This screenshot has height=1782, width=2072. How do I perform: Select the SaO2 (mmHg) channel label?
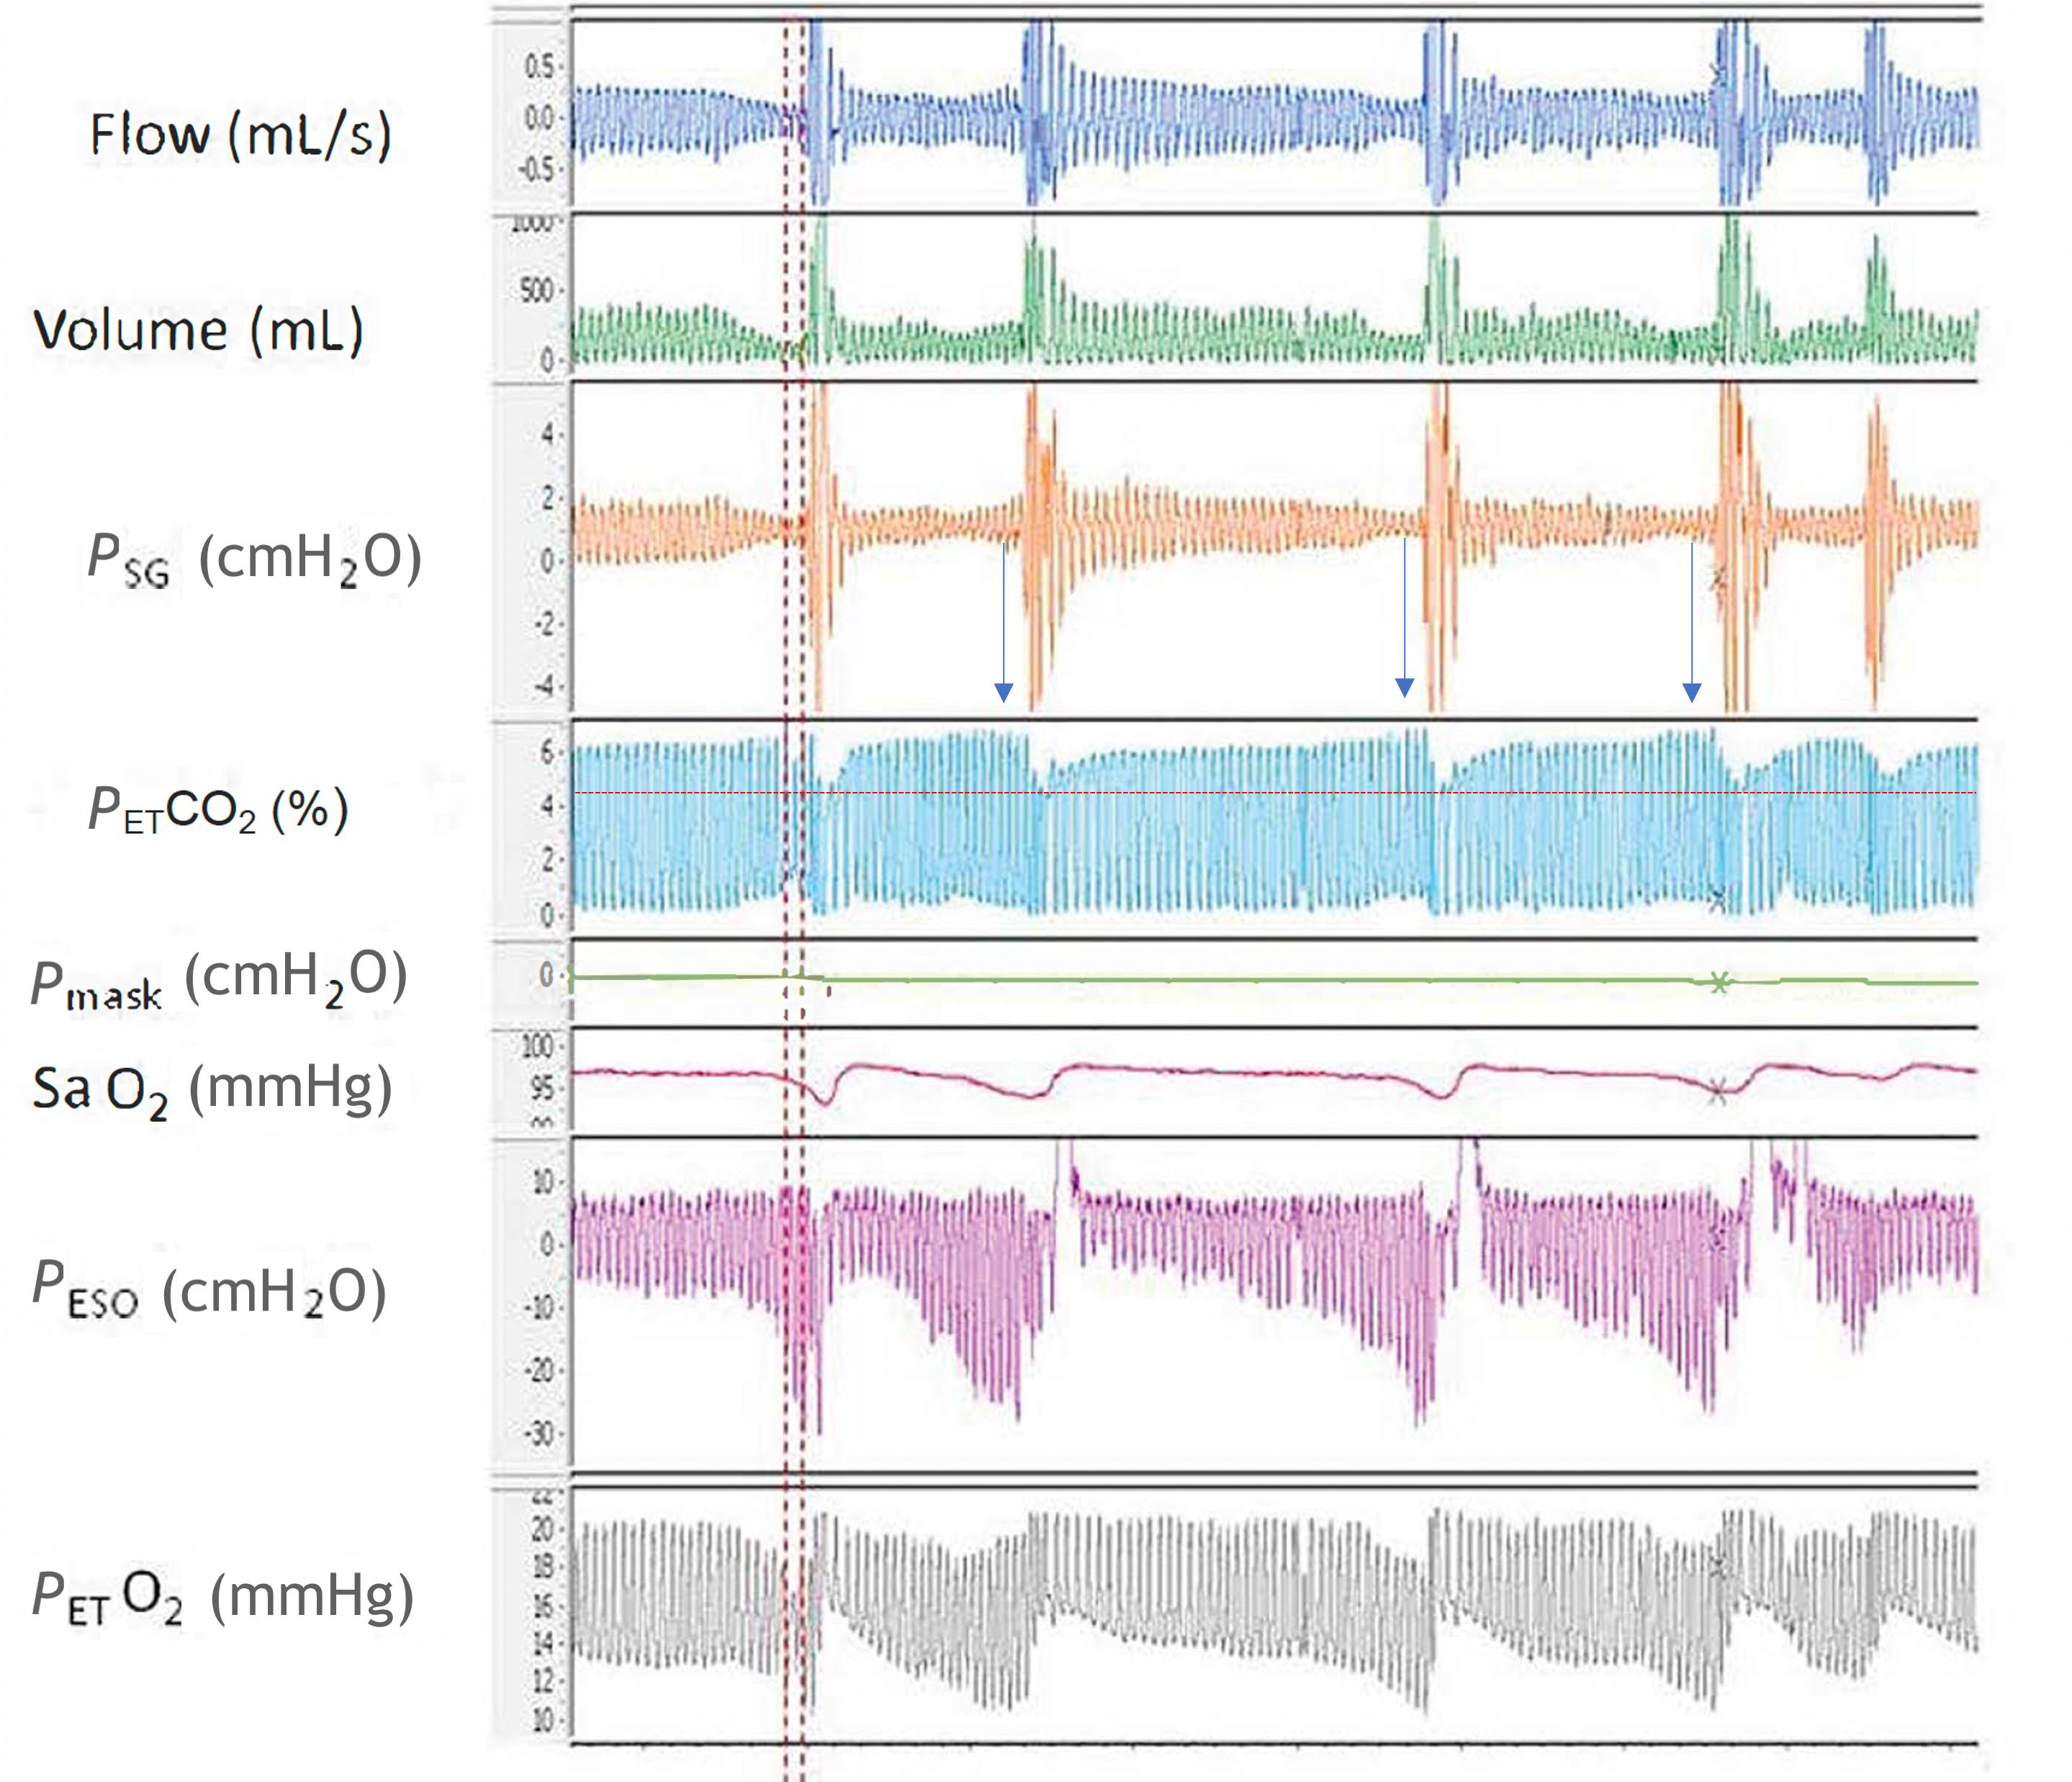tap(212, 1090)
